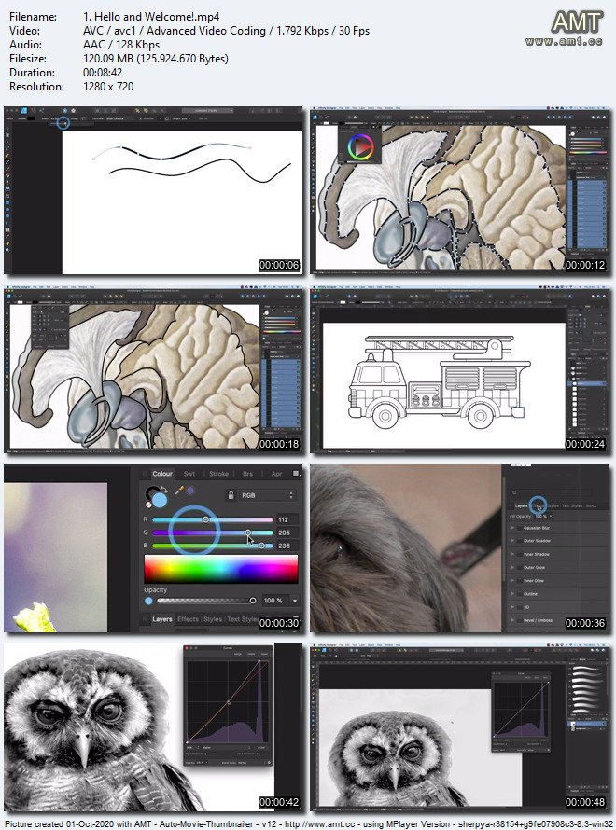Enable the Inner Glow checkbox

click(x=520, y=581)
